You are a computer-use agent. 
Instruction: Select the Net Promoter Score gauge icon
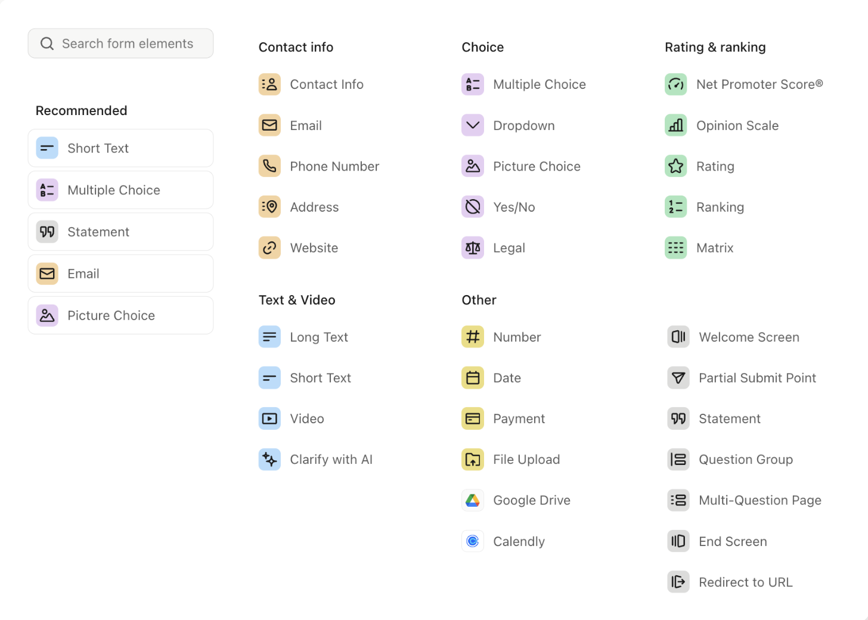click(675, 85)
